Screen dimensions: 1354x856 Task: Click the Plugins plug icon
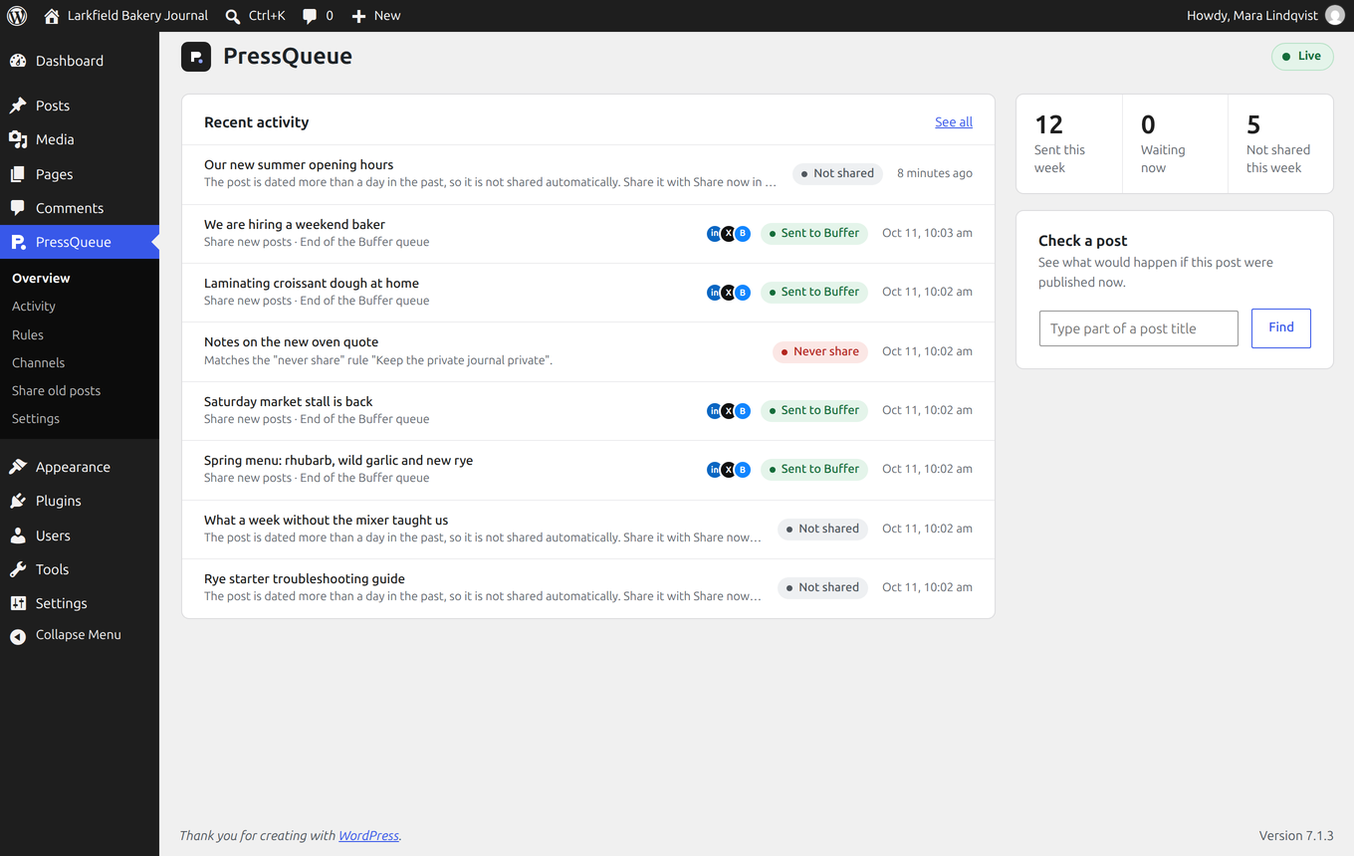pyautogui.click(x=18, y=501)
